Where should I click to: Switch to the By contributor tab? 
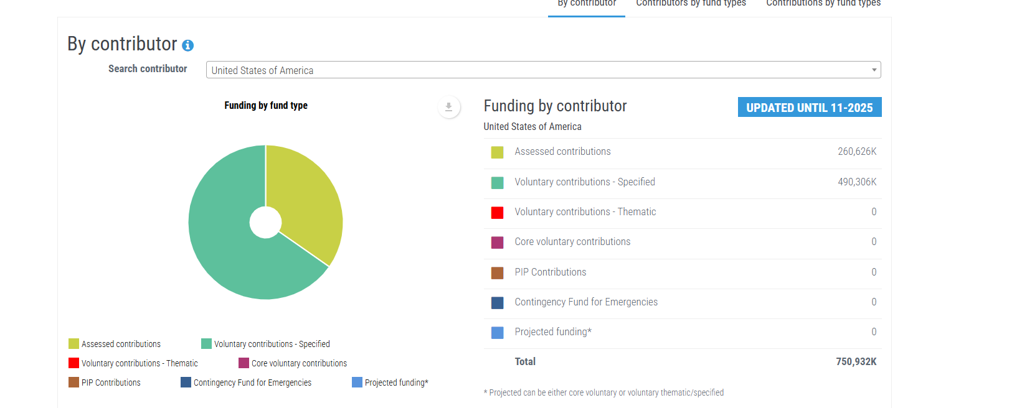pyautogui.click(x=586, y=4)
